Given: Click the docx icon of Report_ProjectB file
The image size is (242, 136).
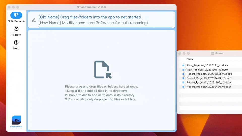Looking at the screenshot, I should click(x=184, y=78).
